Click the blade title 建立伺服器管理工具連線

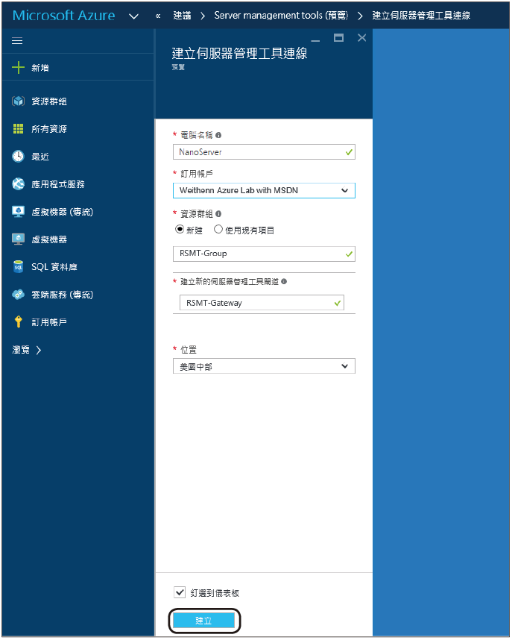click(239, 53)
